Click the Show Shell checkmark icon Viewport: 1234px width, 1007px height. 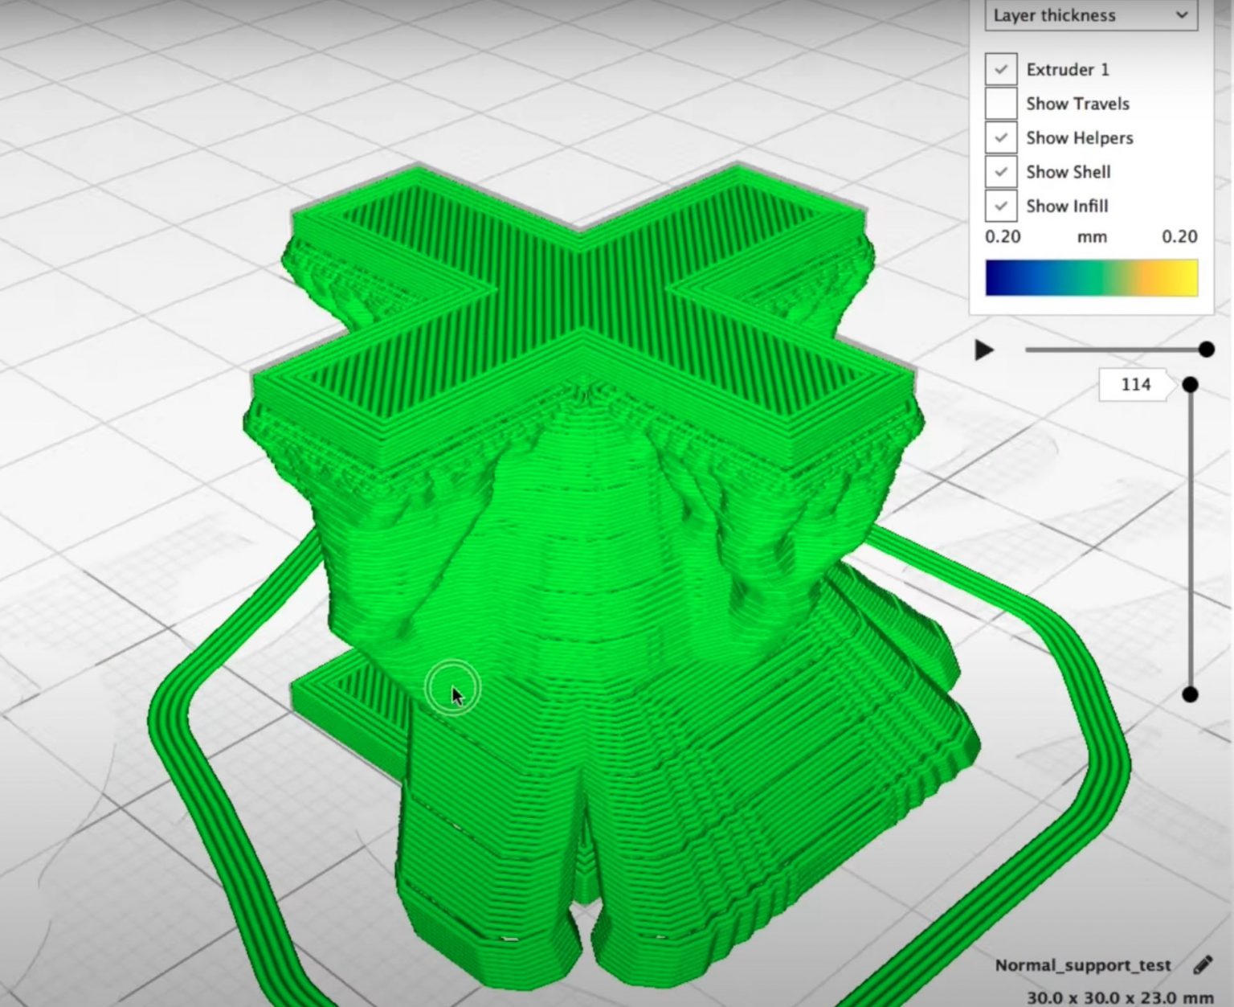coord(1000,171)
